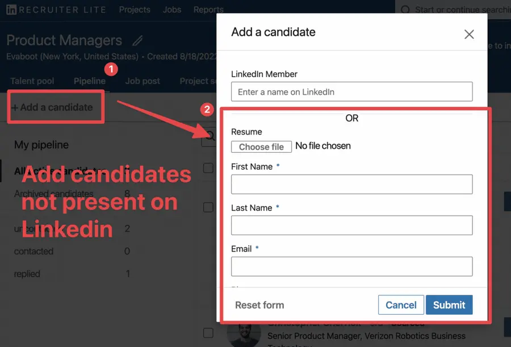This screenshot has height=347, width=511.
Task: Open the search bar magnifier in top nav
Action: click(404, 9)
